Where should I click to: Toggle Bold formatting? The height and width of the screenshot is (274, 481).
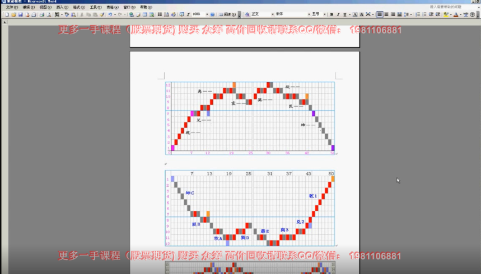click(x=331, y=15)
